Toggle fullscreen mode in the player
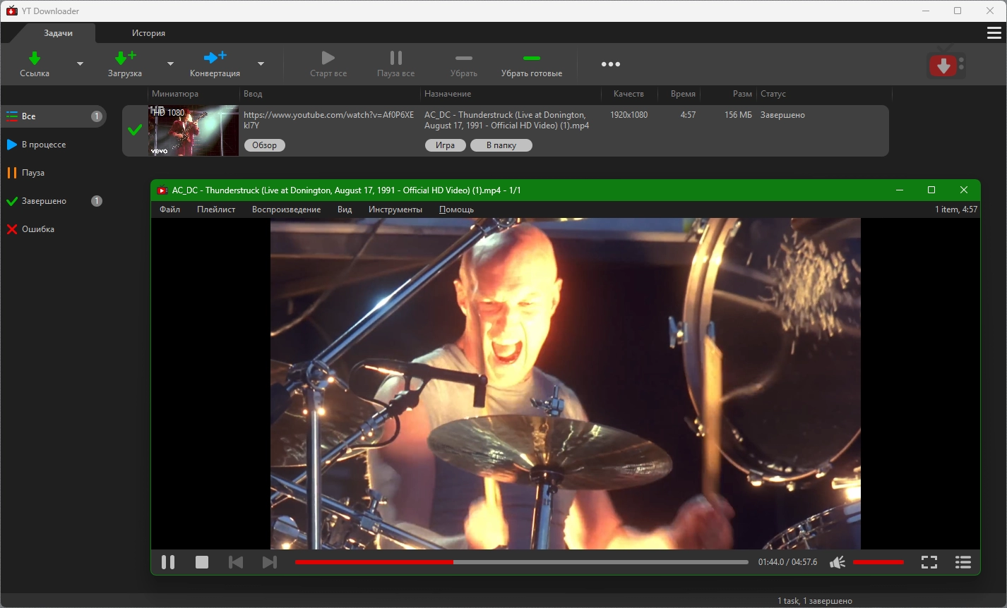This screenshot has width=1007, height=608. pos(929,562)
